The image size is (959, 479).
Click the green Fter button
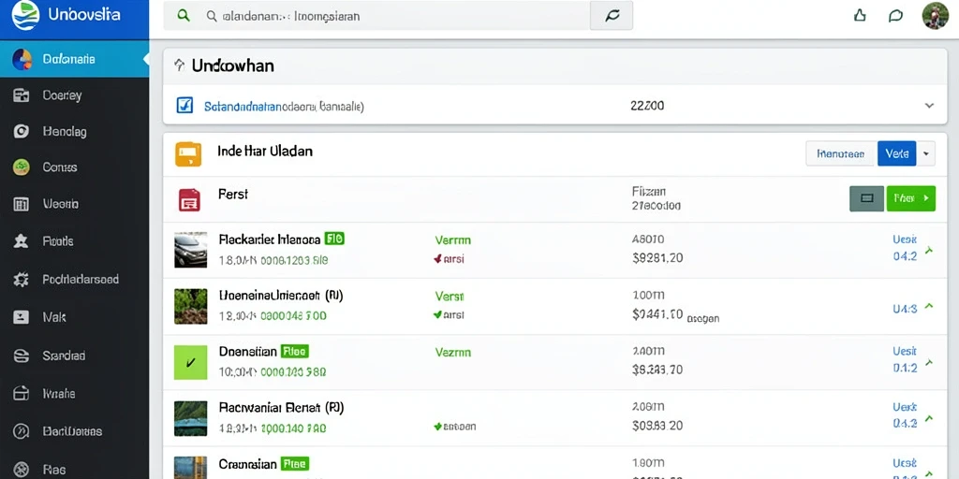[910, 198]
